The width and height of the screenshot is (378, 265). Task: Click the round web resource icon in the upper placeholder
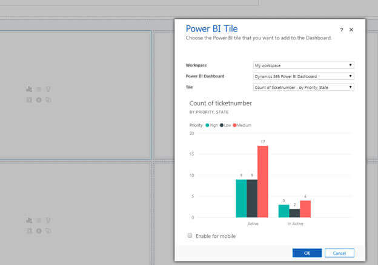pyautogui.click(x=39, y=100)
